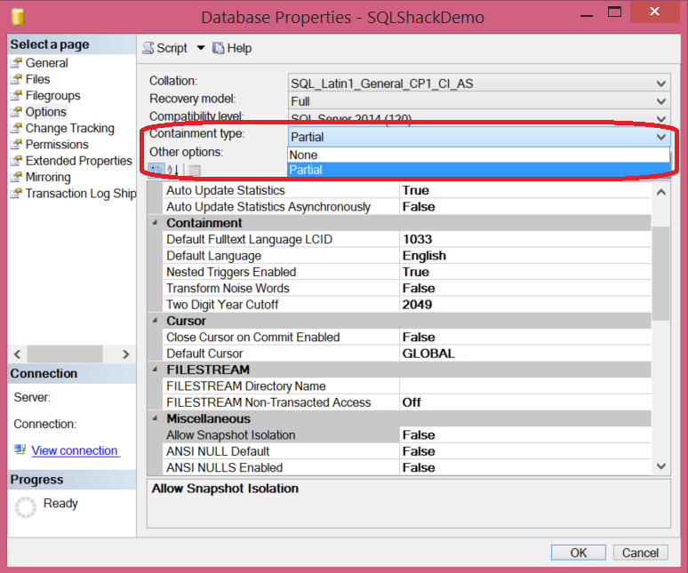Click the Categorized view icon
688x573 pixels.
(x=156, y=170)
